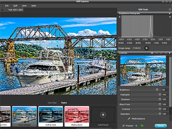This screenshot has width=172, height=129.
Task: Apply the Soft & Cold style preset
Action: pos(51,116)
